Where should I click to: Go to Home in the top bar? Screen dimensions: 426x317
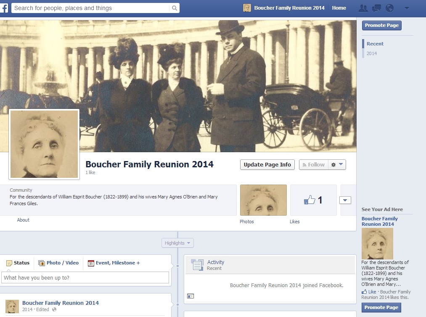coord(339,8)
